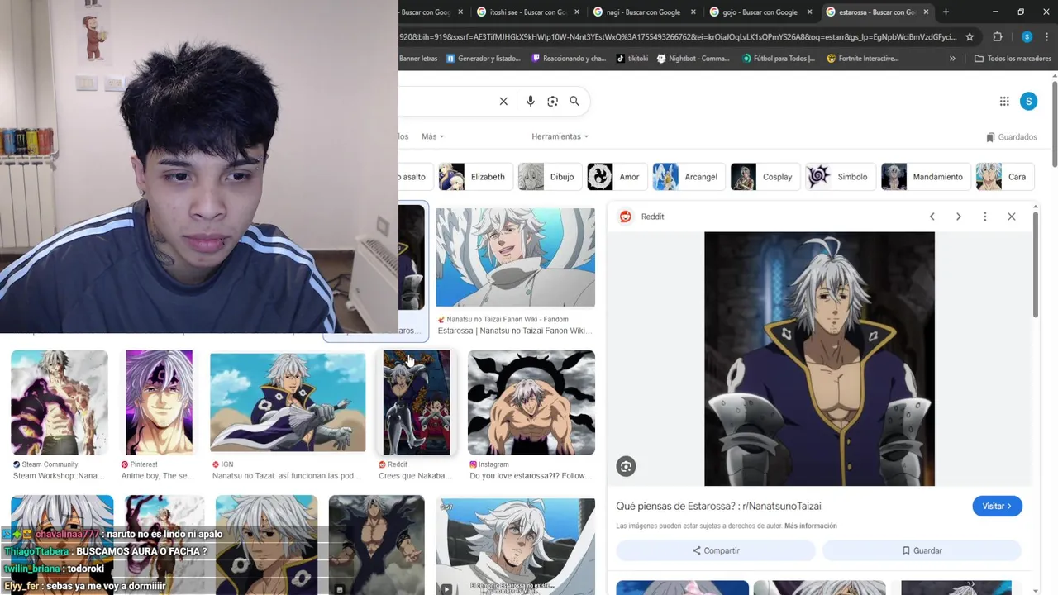Image resolution: width=1058 pixels, height=595 pixels.
Task: Filter images by the 'Amor' chip
Action: (x=616, y=177)
